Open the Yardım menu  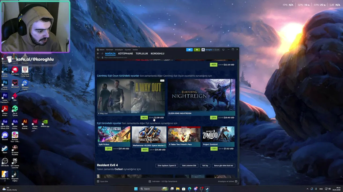pos(135,50)
